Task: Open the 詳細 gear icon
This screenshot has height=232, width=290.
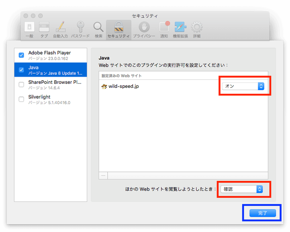Action: [197, 29]
